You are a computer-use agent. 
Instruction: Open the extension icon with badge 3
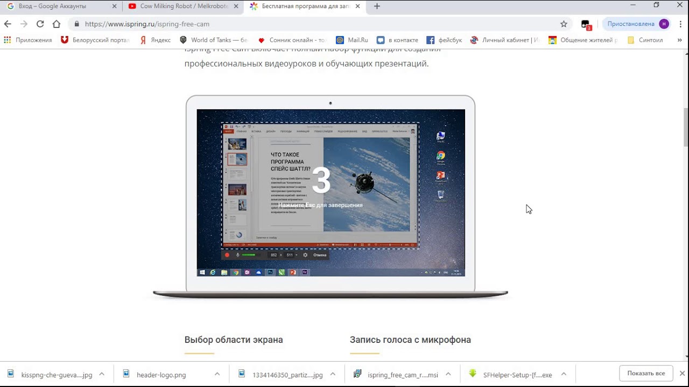coord(586,24)
